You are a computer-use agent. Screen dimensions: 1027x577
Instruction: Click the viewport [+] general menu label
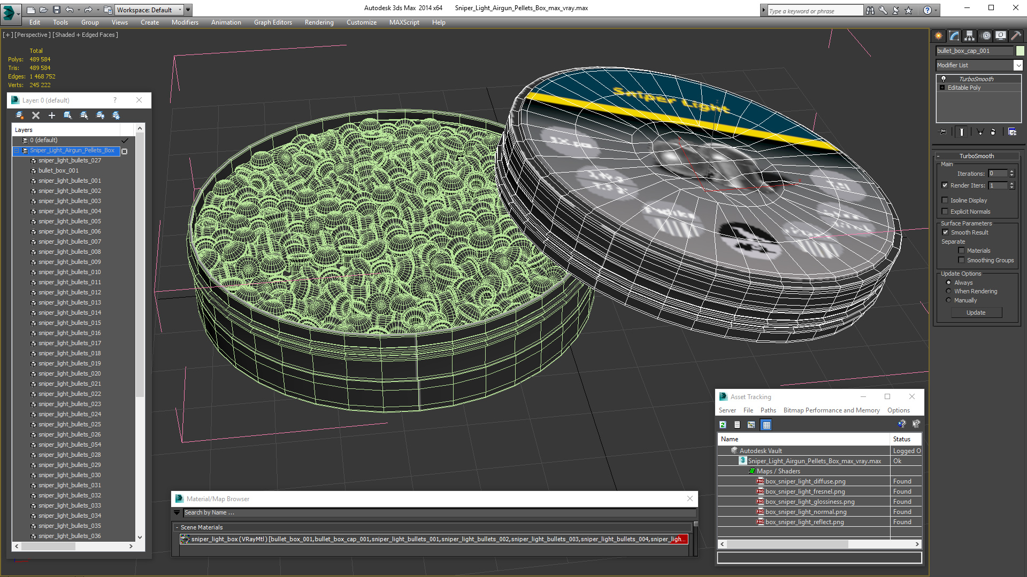(7, 35)
